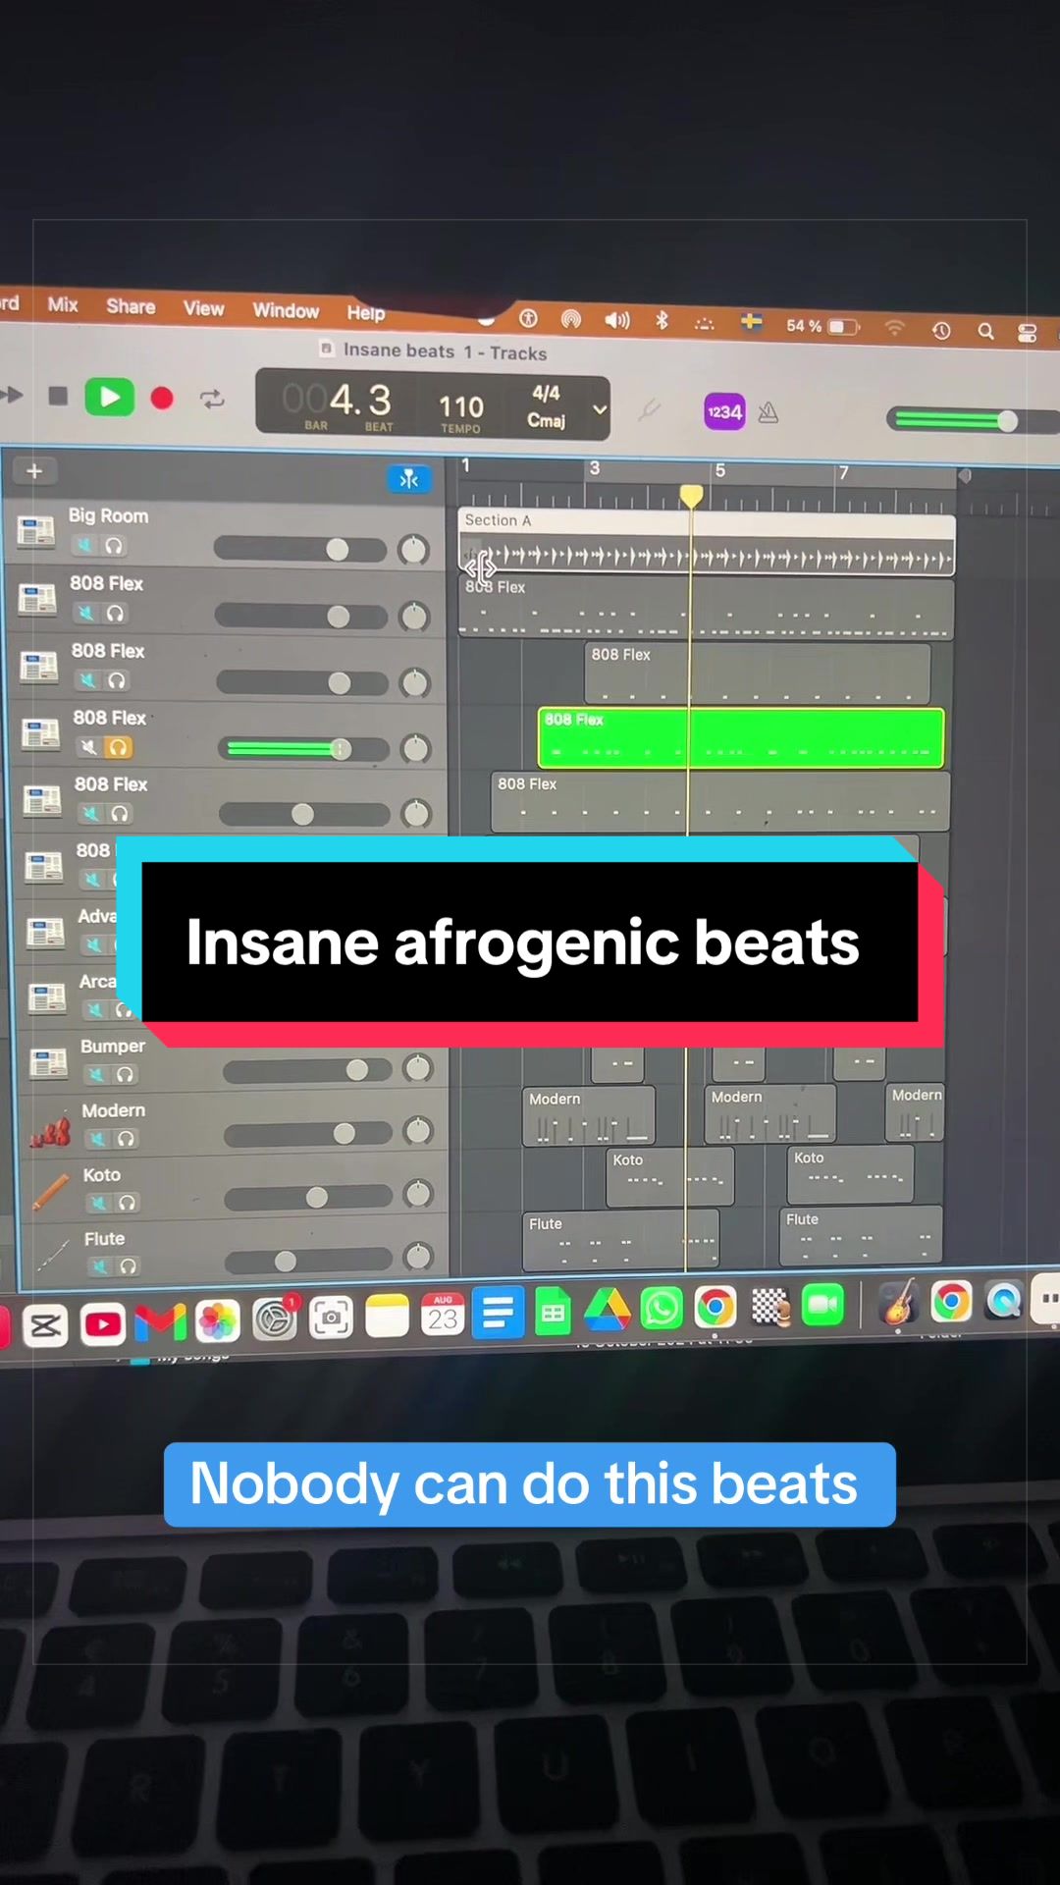The width and height of the screenshot is (1060, 1885).
Task: Mute the Koto track
Action: point(99,1203)
